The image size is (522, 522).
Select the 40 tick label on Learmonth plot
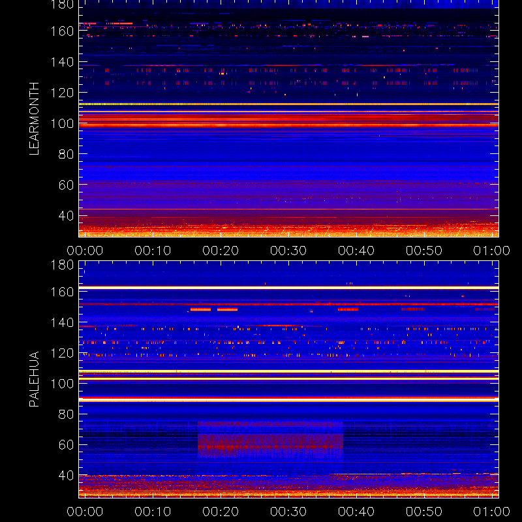(x=66, y=216)
